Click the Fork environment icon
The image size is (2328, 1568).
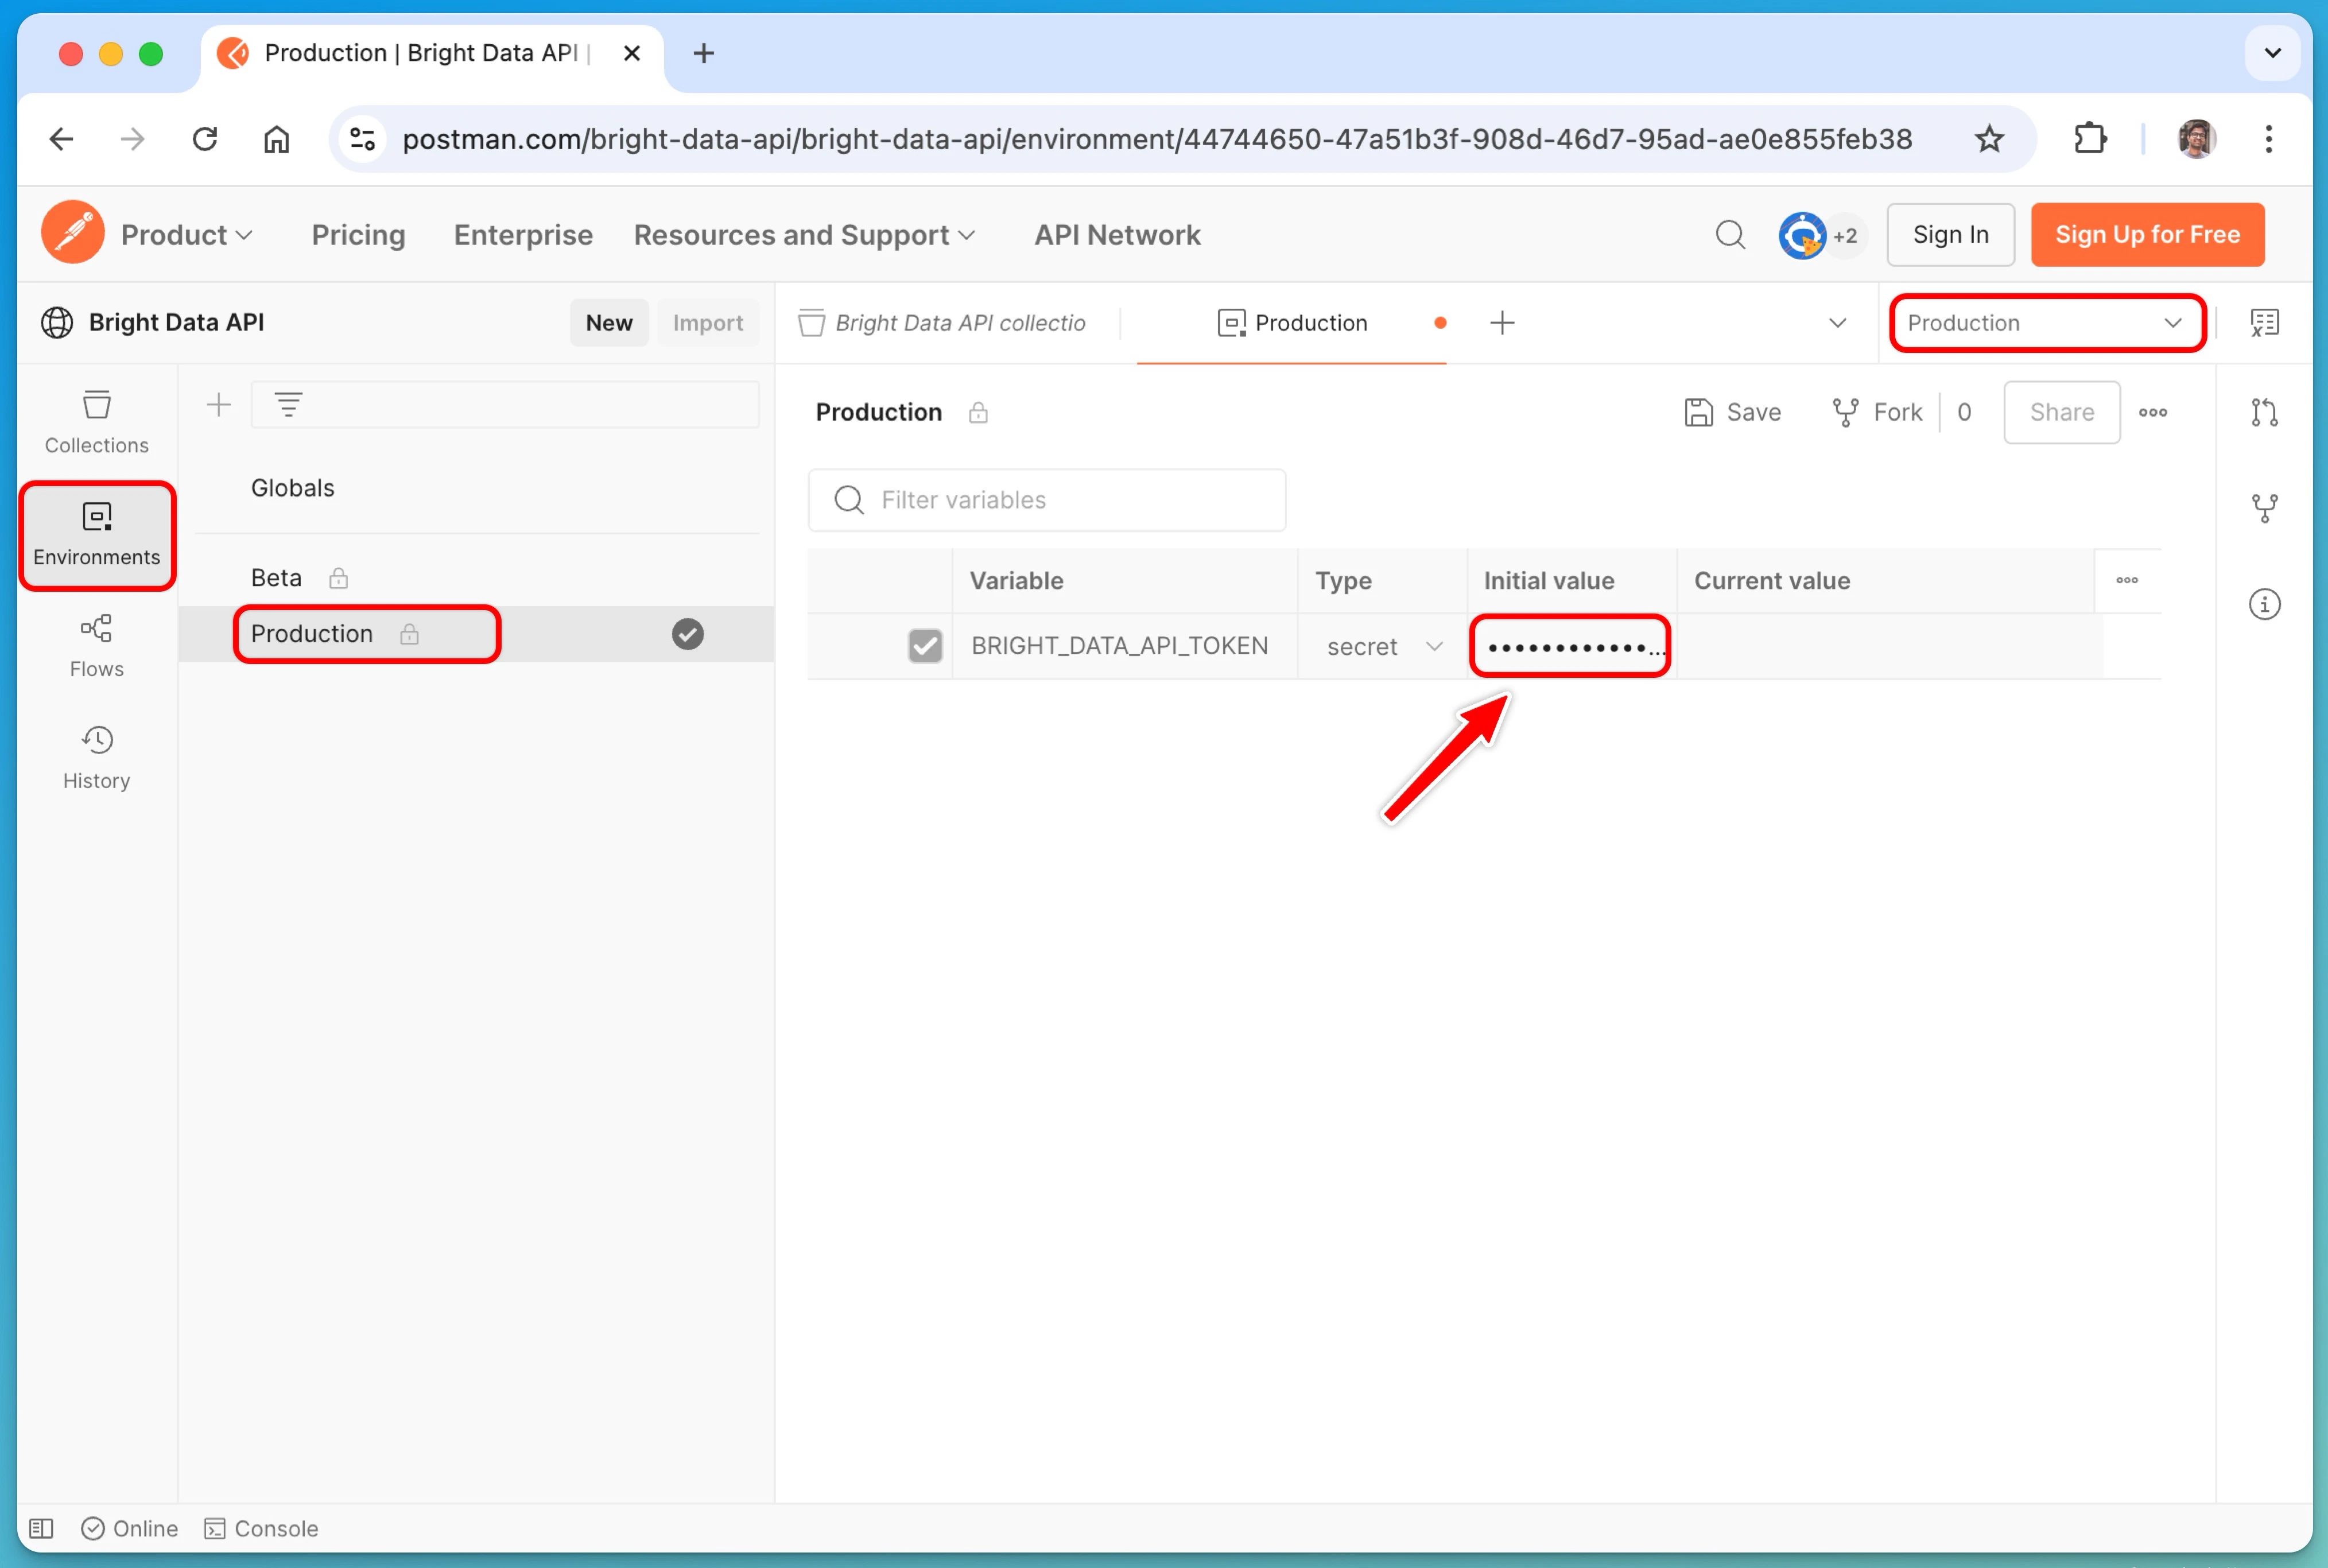[1845, 412]
